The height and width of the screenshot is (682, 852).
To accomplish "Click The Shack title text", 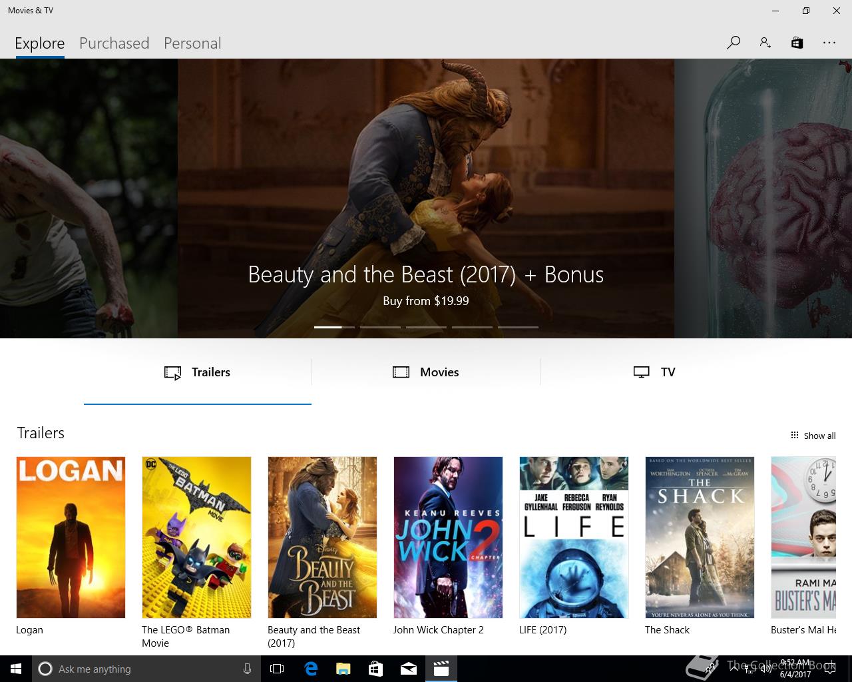I will click(667, 630).
